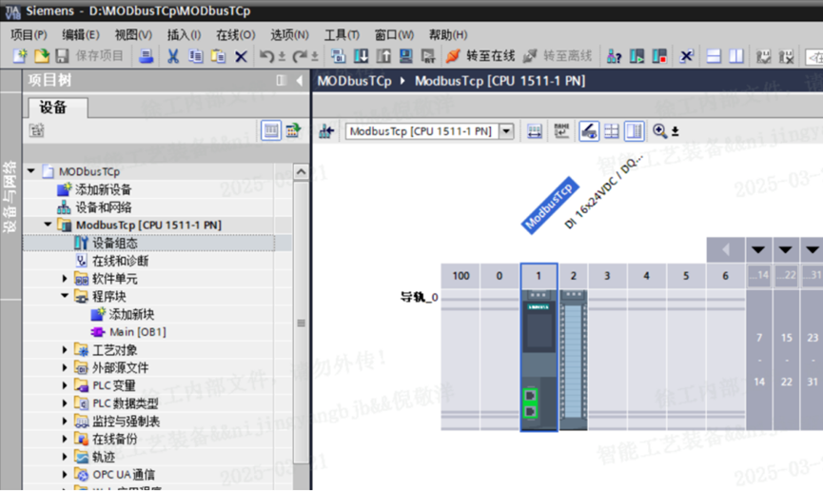
Task: Open the device selector ModbusTcp dropdown
Action: coord(506,130)
